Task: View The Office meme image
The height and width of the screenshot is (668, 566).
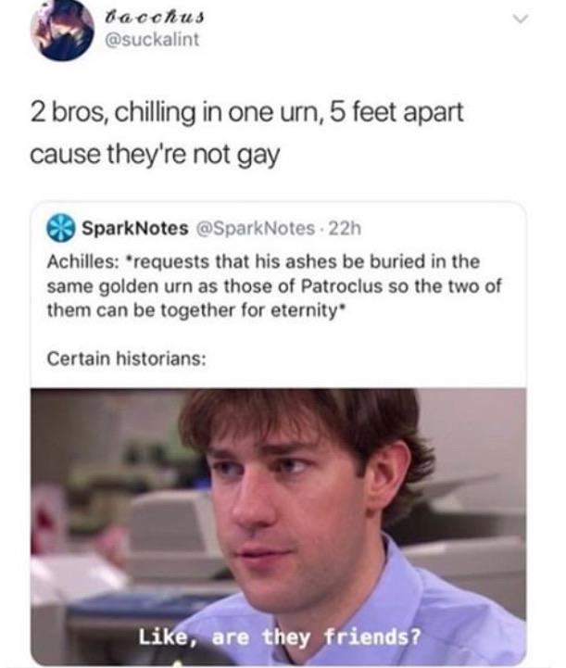Action: (x=279, y=526)
